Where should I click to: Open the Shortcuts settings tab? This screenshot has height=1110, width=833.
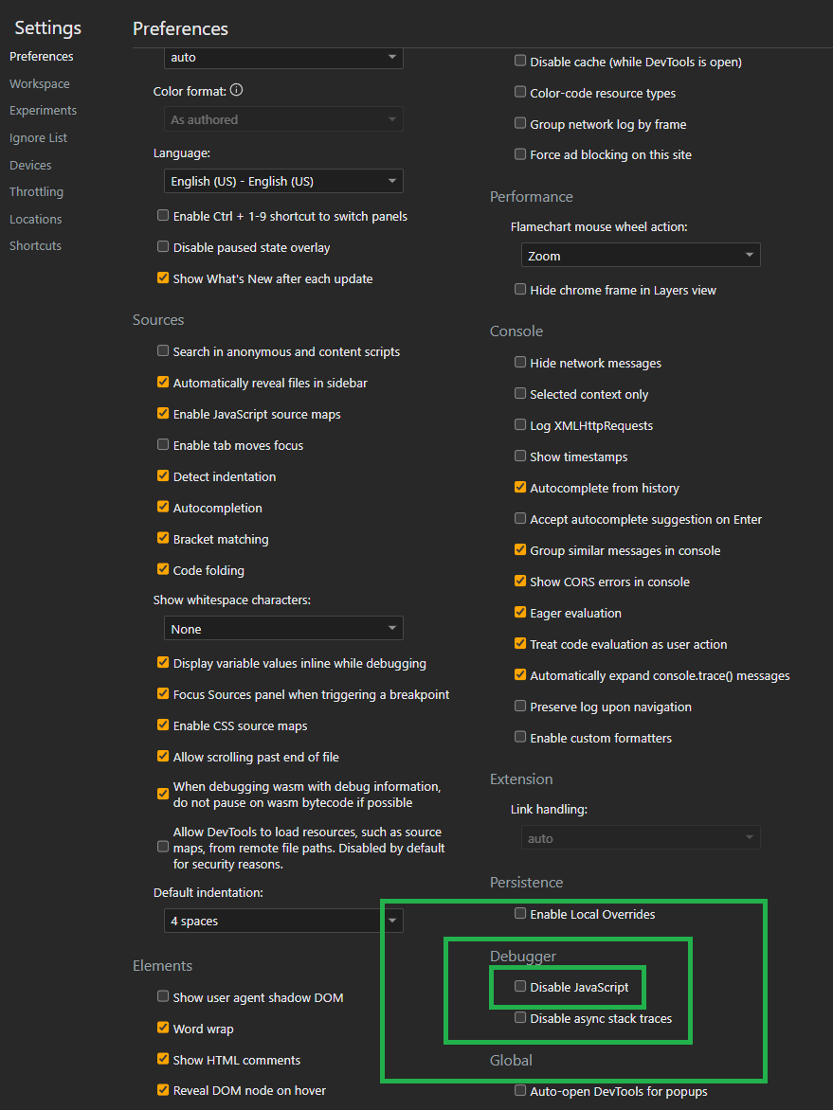pyautogui.click(x=35, y=245)
